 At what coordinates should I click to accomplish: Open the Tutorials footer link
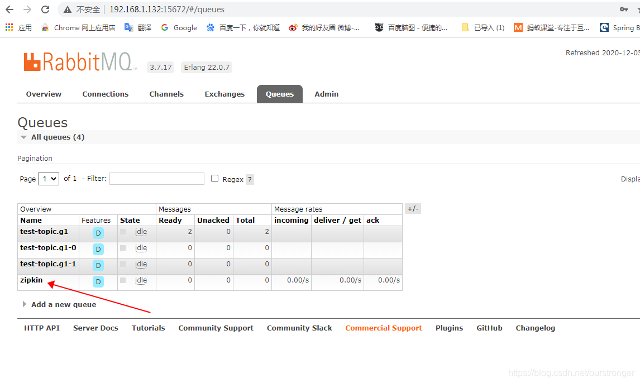148,328
